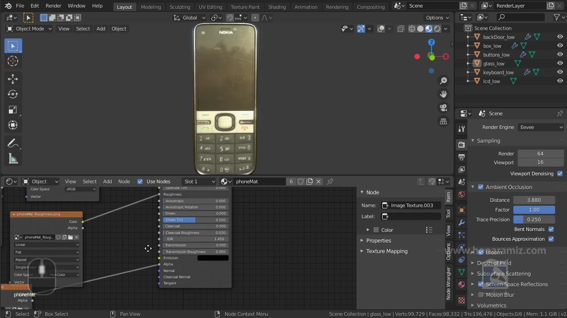Open the outliner filter funnel icon
Viewport: 567px width, 318px height.
(x=557, y=17)
